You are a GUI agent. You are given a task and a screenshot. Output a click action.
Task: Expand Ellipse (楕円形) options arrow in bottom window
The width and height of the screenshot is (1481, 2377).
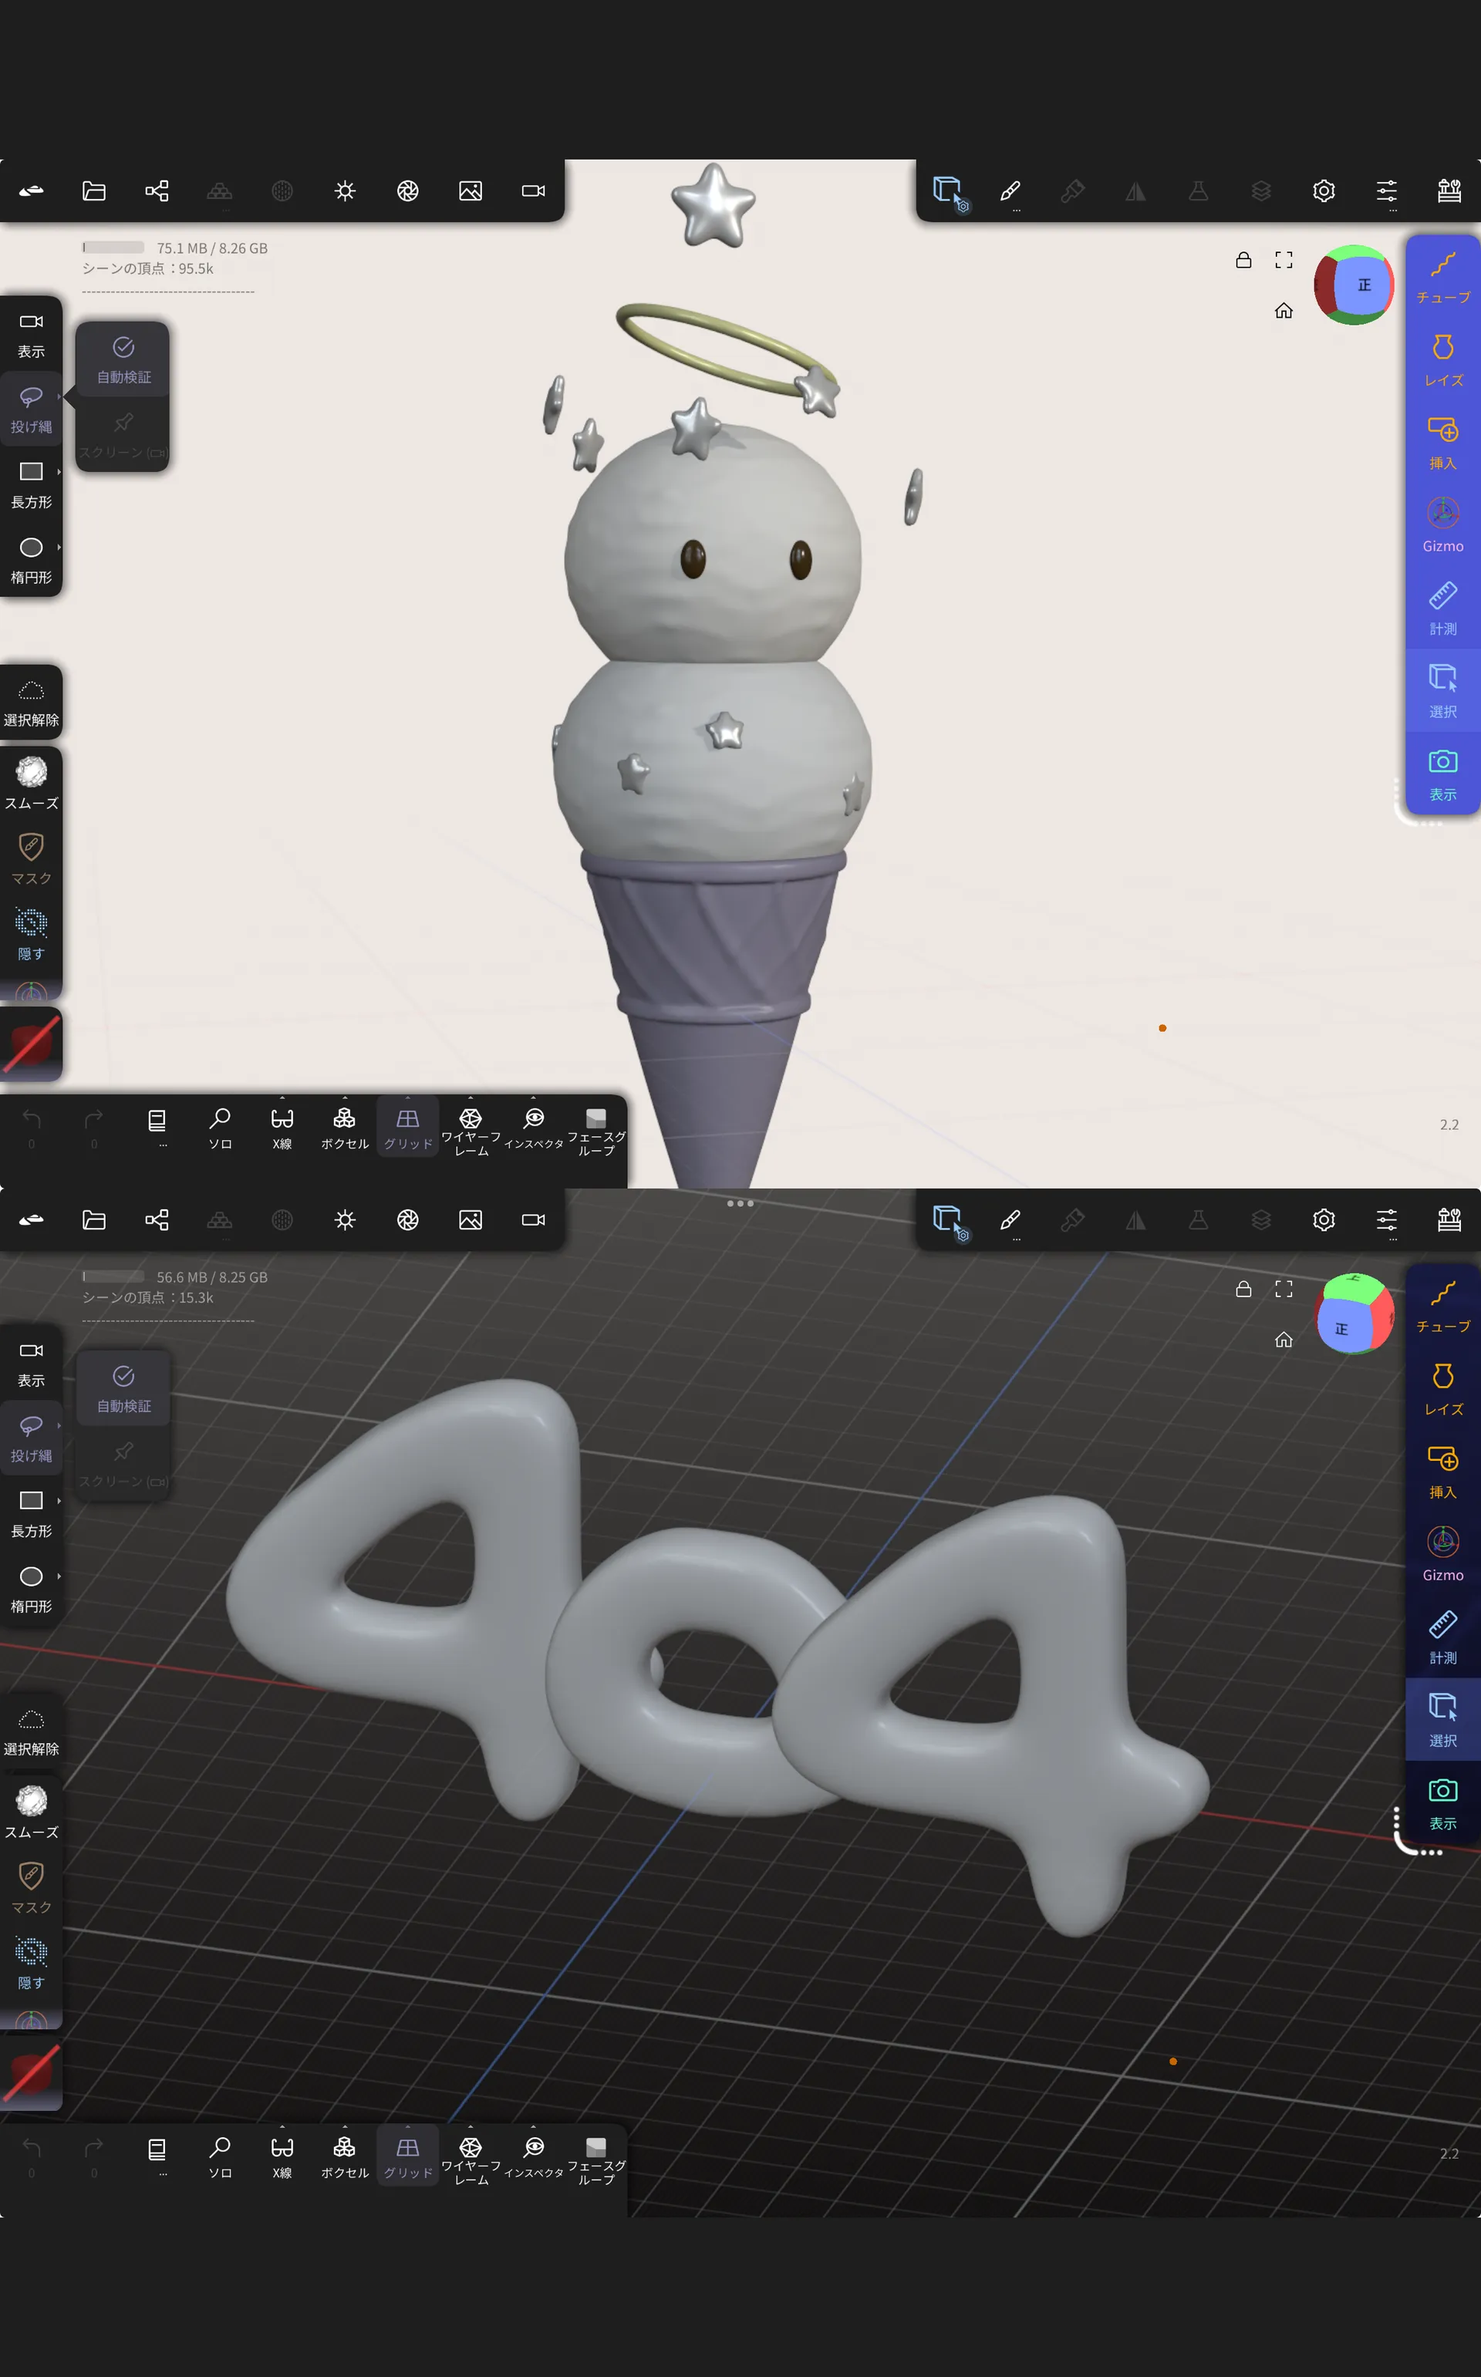59,1576
